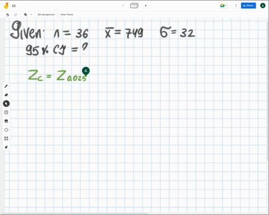Viewport: 269px width, 215px height.
Task: Add a sticky note
Action: point(6,113)
